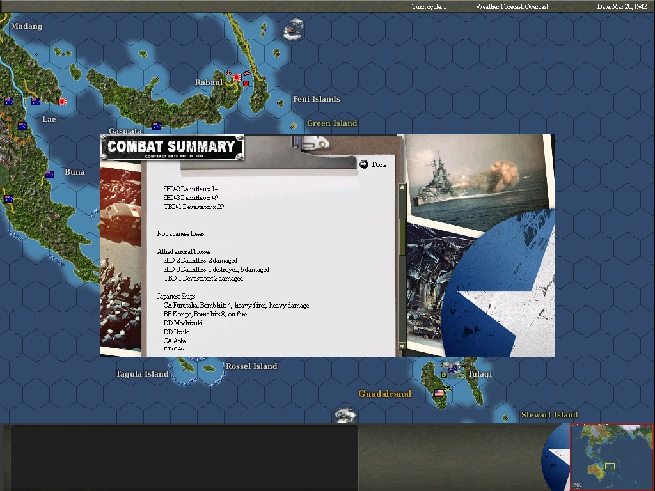Click the world minimap in the corner
Image resolution: width=655 pixels, height=491 pixels.
(x=612, y=457)
